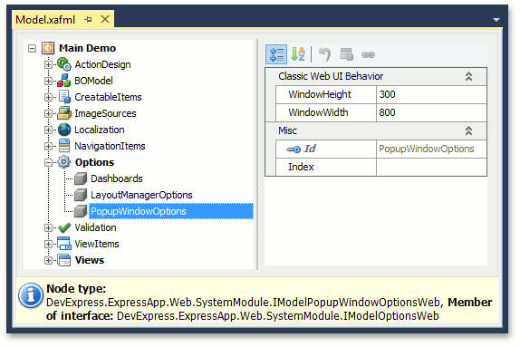
Task: Click the ActionDesign node icon
Action: (64, 64)
